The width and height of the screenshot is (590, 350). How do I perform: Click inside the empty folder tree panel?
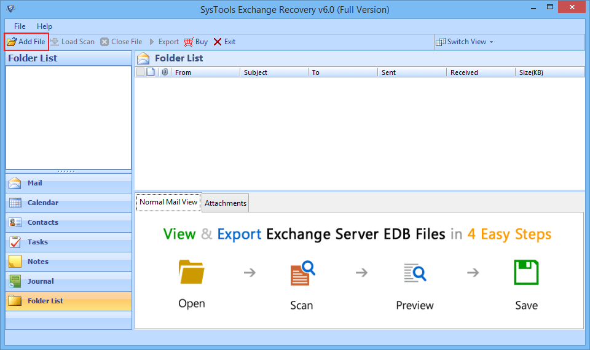click(68, 118)
